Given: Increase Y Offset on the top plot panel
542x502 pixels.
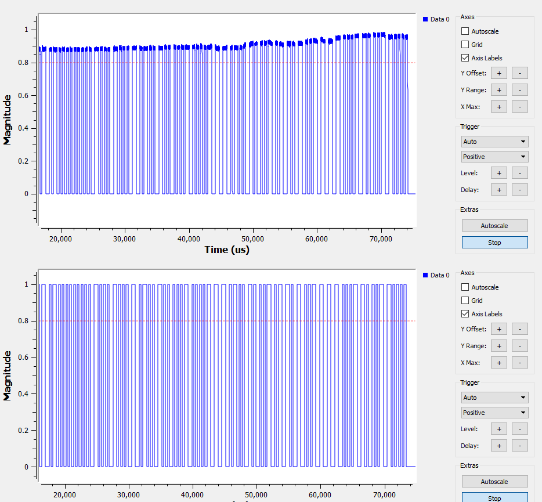Looking at the screenshot, I should [498, 73].
